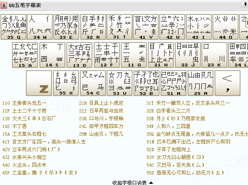Select the 55 X radical key
Viewport: 248px width, 185px height.
tap(66, 83)
